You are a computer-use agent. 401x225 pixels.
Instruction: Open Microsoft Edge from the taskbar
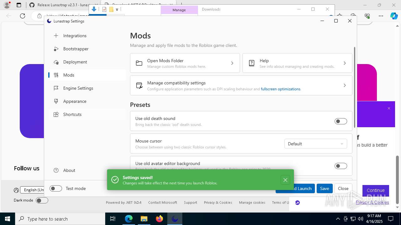click(x=129, y=219)
